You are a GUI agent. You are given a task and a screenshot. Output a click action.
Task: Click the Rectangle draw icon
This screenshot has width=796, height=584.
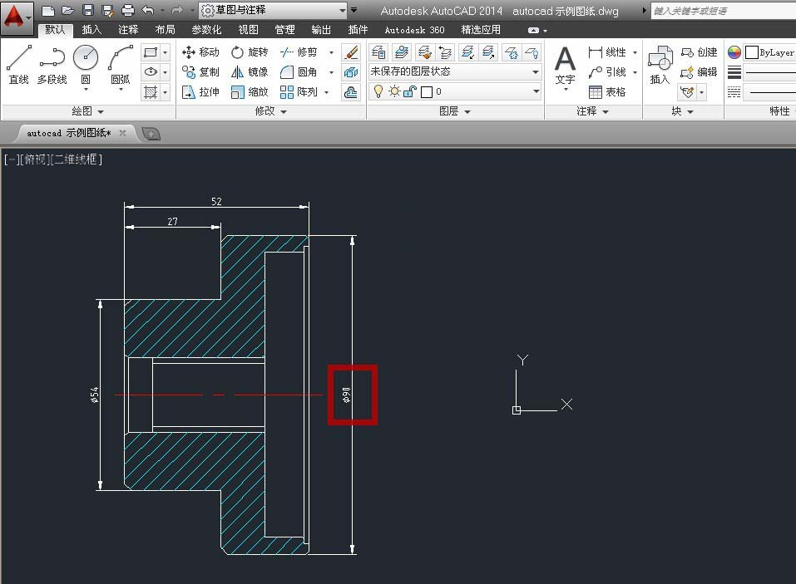(151, 52)
